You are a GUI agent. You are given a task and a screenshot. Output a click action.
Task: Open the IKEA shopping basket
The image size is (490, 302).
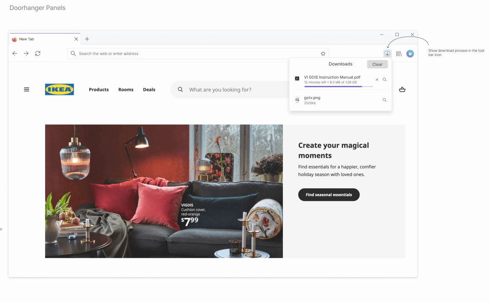pos(402,90)
